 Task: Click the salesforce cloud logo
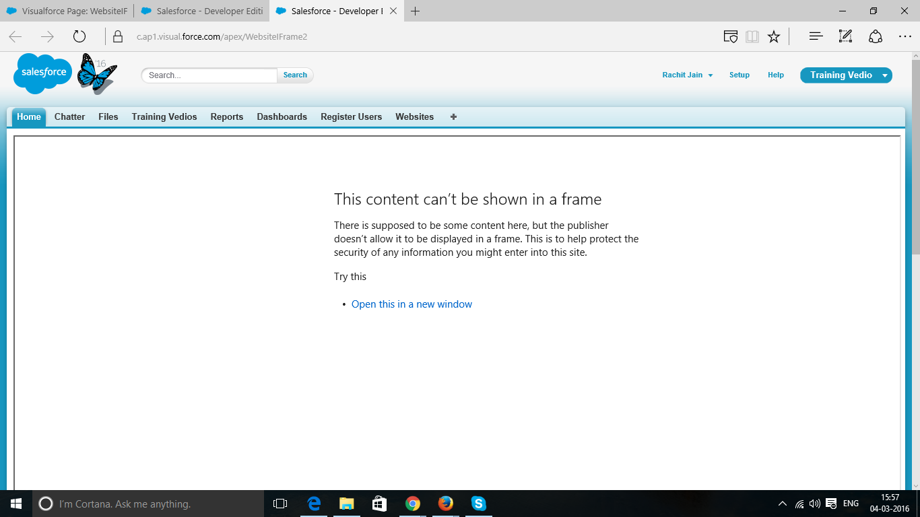click(x=42, y=73)
